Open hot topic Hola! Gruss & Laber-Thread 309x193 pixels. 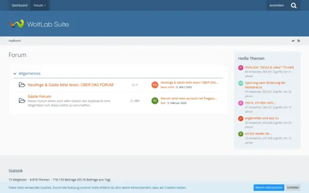tap(269, 67)
